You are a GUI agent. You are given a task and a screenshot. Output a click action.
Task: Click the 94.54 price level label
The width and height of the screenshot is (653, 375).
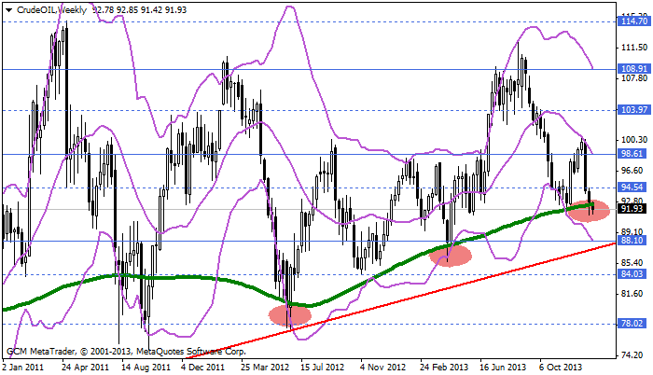633,187
